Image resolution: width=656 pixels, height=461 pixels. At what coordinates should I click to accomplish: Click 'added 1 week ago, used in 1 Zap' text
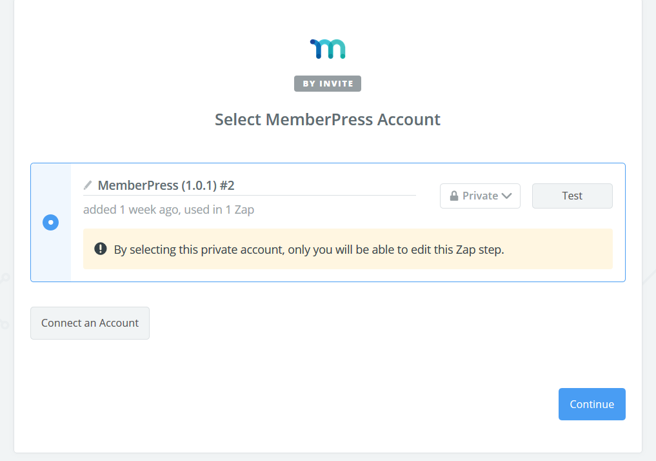coord(168,210)
